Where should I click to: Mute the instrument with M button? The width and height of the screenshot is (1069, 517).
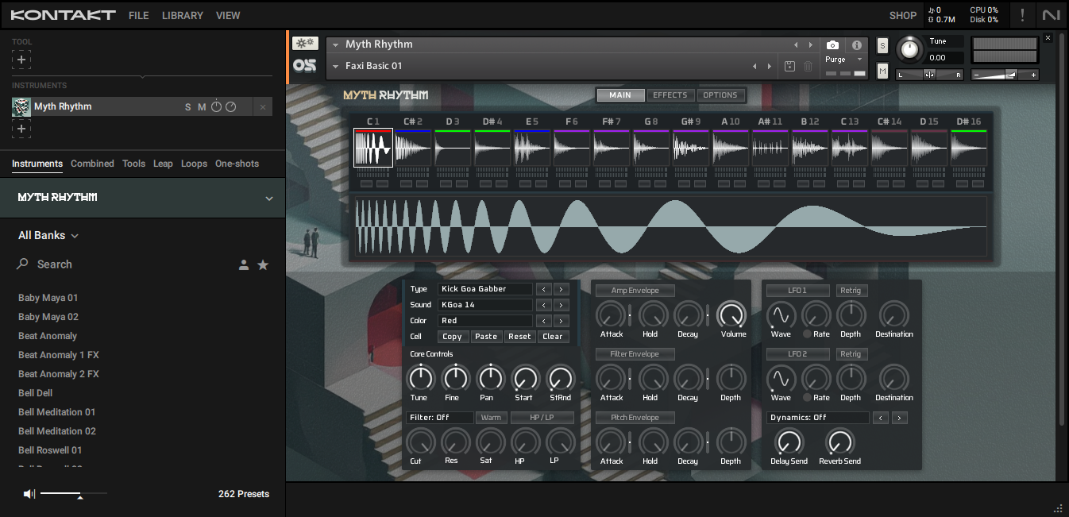pos(882,71)
